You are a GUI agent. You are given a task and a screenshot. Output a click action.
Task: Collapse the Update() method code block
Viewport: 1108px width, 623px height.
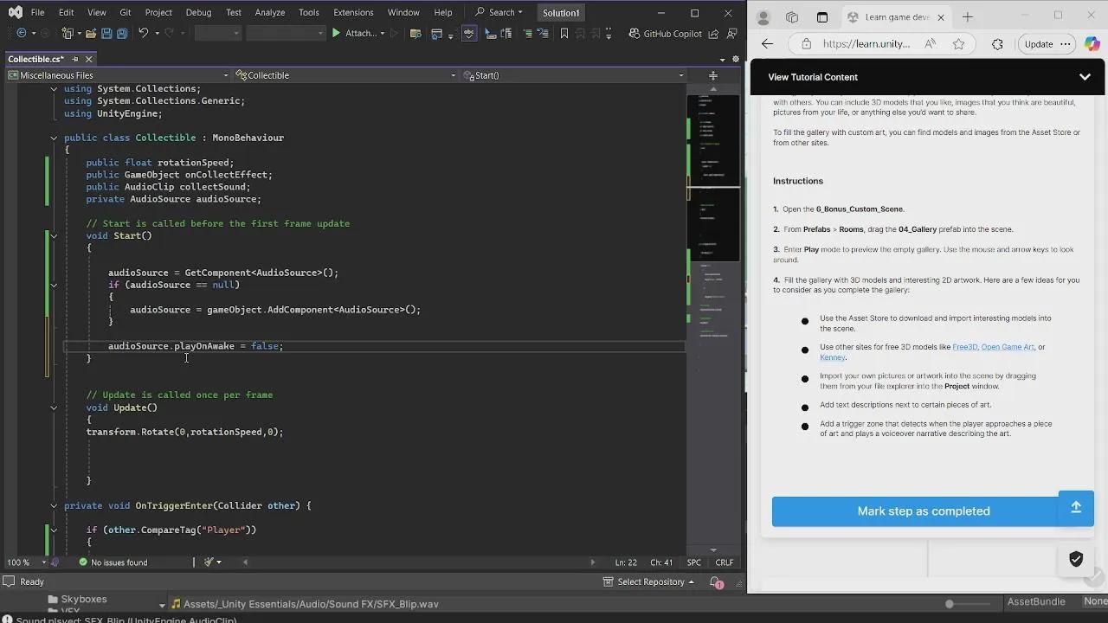pos(54,408)
